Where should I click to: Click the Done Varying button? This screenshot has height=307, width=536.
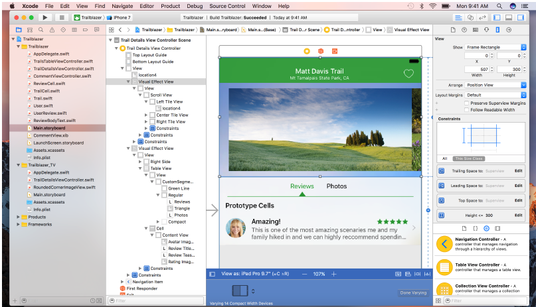[x=413, y=292]
